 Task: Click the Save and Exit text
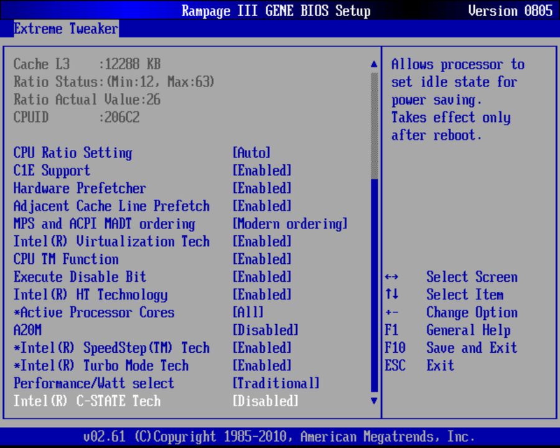[472, 348]
